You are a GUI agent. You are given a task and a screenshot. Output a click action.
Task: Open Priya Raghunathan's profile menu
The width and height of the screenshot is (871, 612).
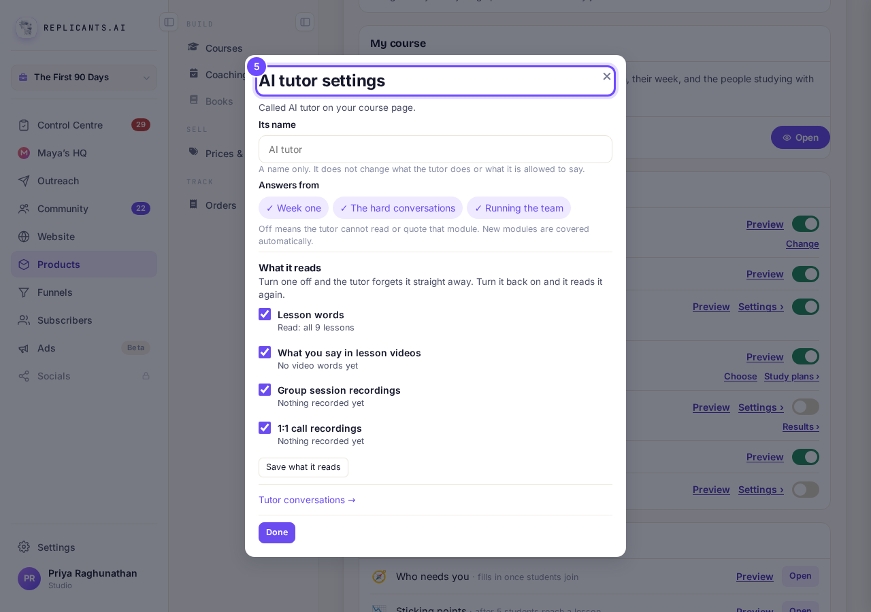pos(84,578)
